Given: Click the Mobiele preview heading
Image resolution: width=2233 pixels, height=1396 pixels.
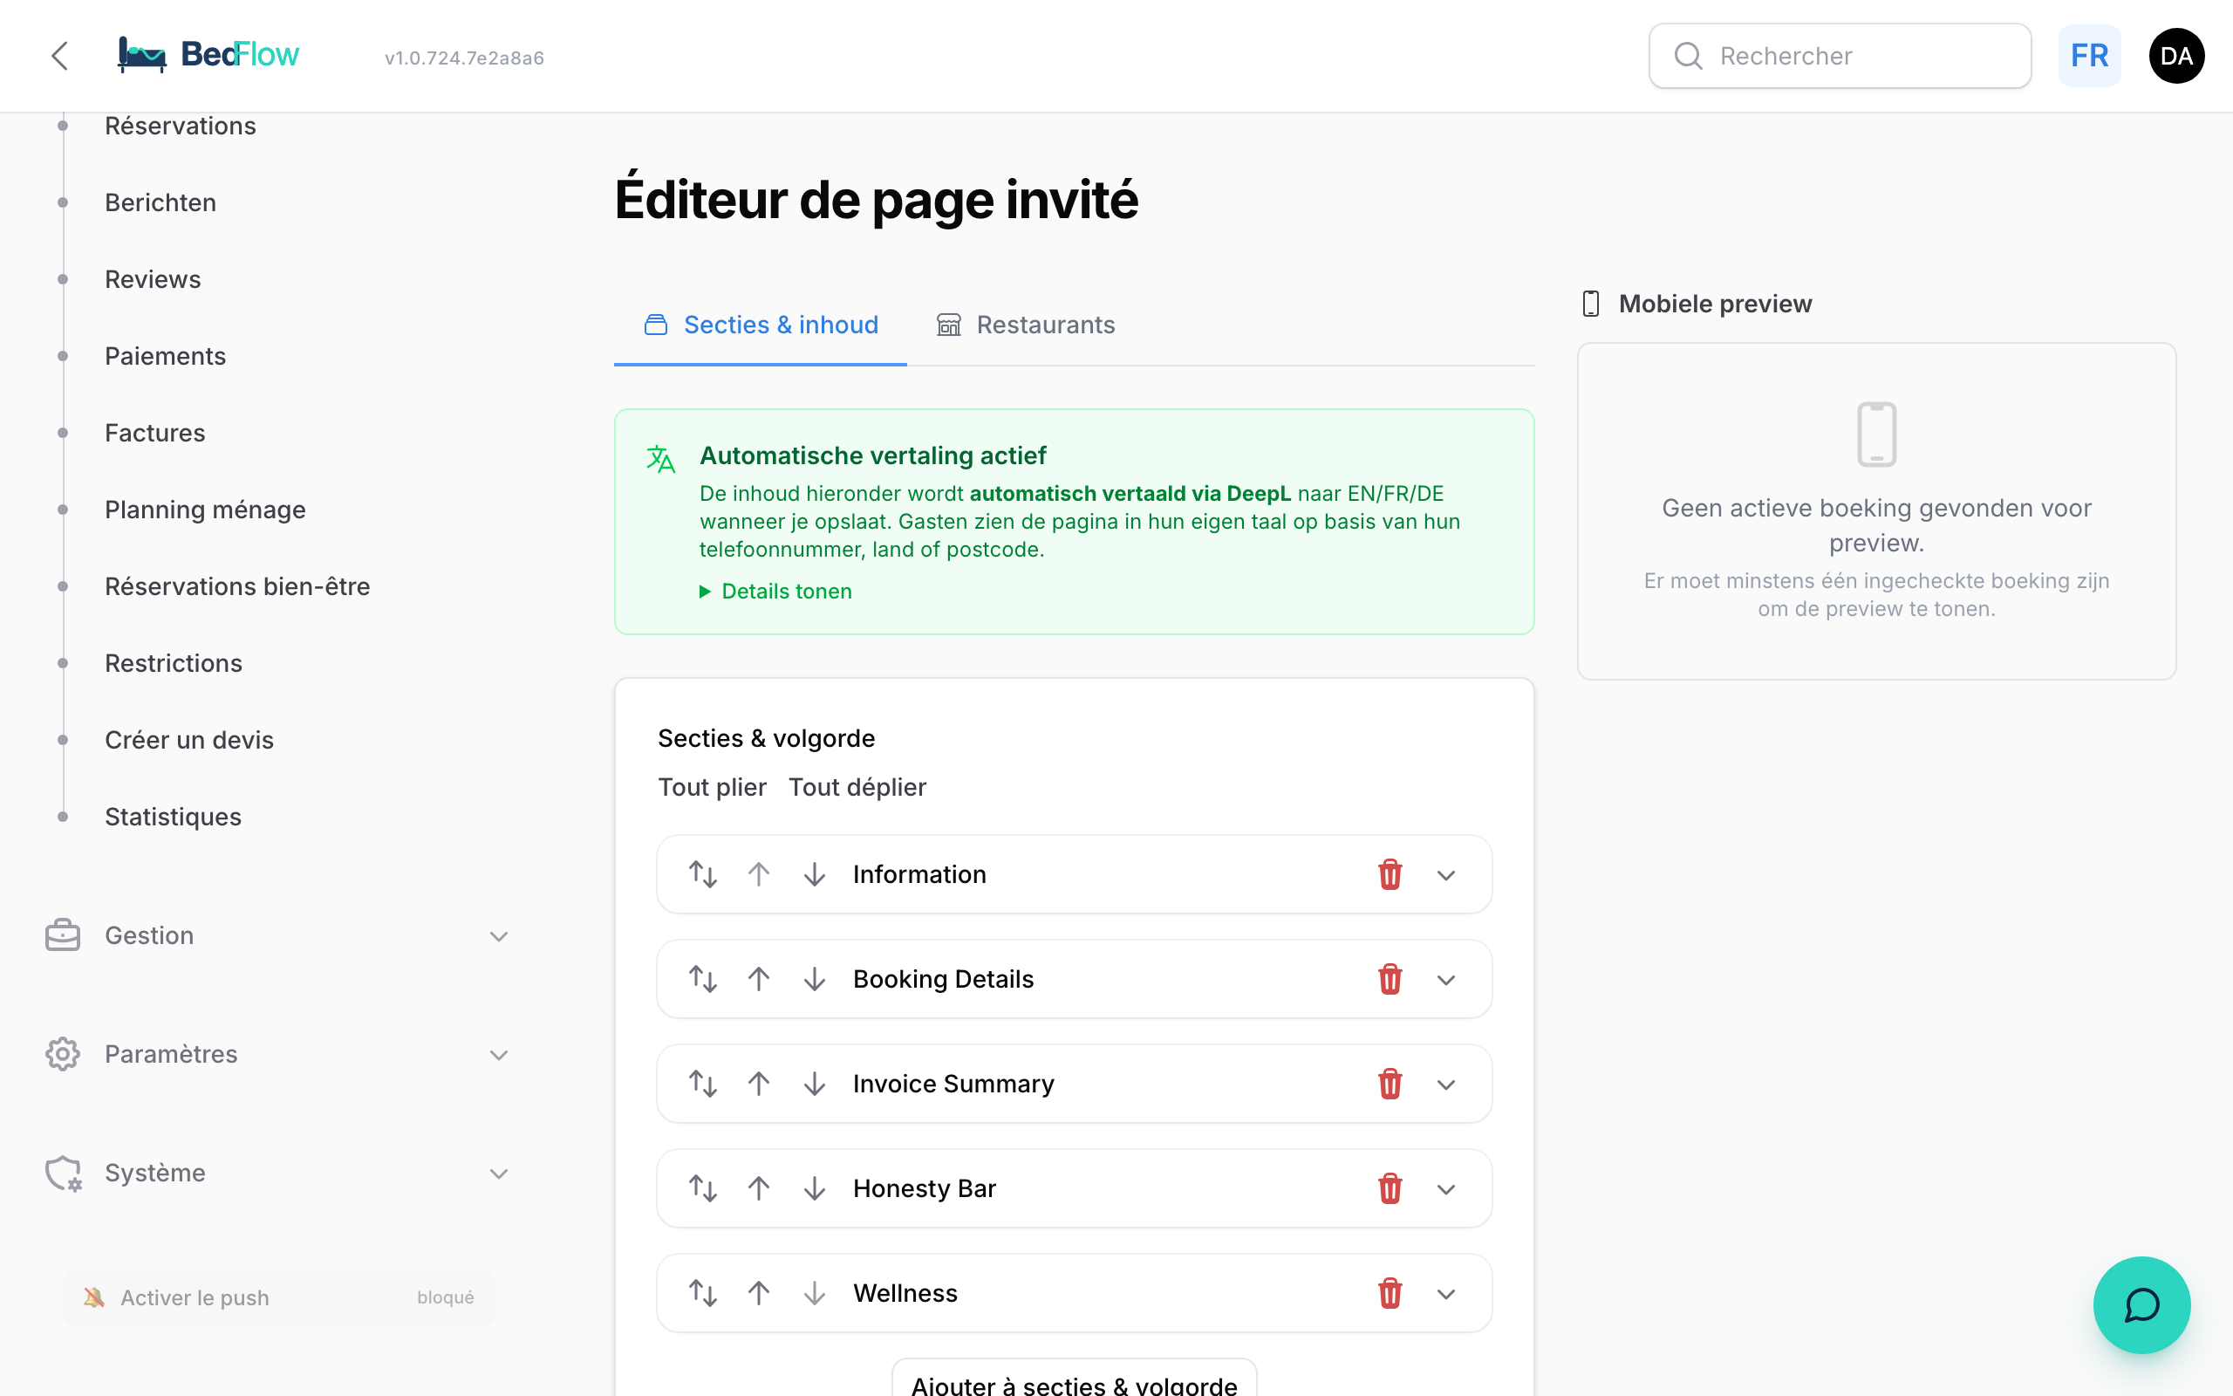Looking at the screenshot, I should pyautogui.click(x=1714, y=303).
